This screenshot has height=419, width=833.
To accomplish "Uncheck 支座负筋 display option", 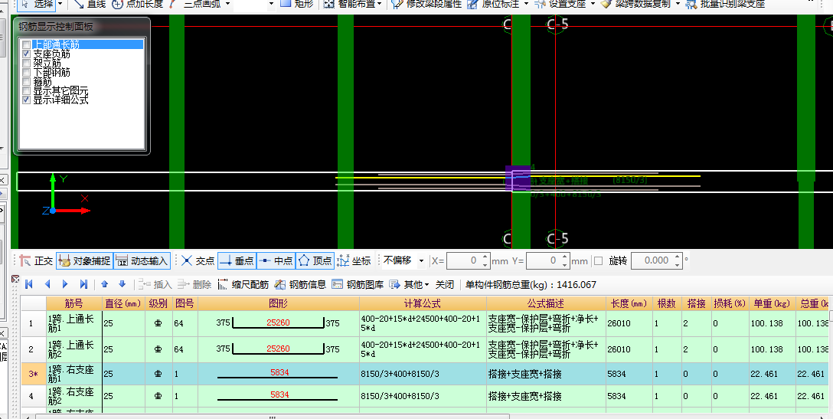I will click(26, 54).
